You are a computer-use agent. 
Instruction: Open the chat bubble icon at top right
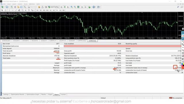[x=182, y=7]
